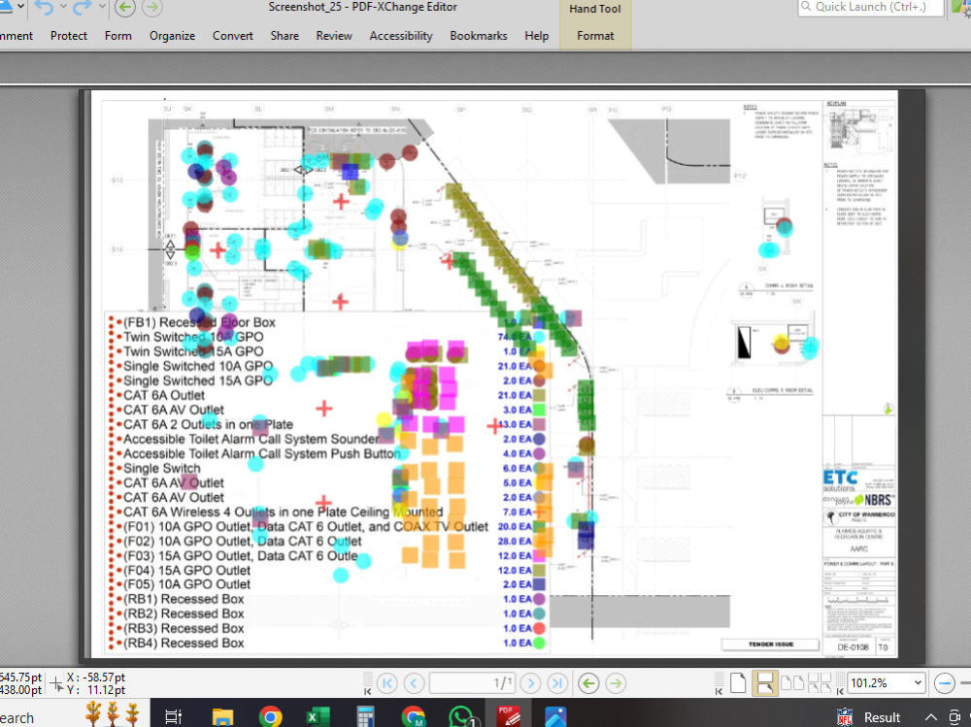
Task: Jump to the last page
Action: click(557, 683)
